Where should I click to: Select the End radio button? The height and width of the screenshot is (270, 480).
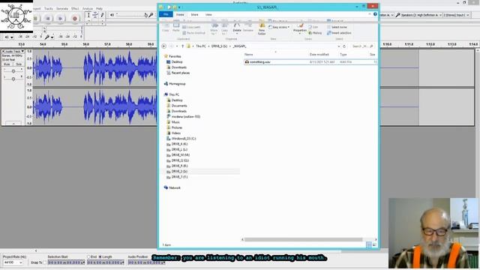88,256
